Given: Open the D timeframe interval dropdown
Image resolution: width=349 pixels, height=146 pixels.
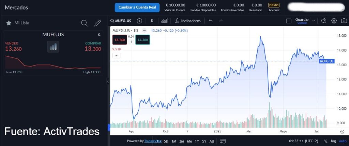Looking at the screenshot, I should pyautogui.click(x=152, y=21).
